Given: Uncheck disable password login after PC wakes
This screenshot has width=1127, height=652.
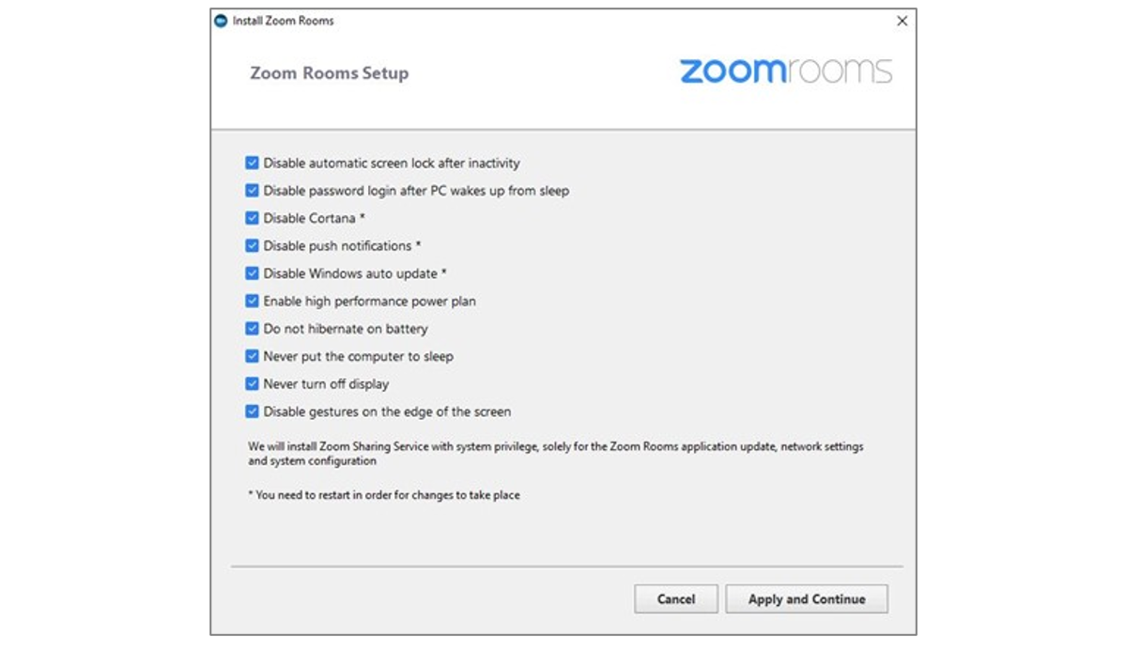Looking at the screenshot, I should pos(252,190).
